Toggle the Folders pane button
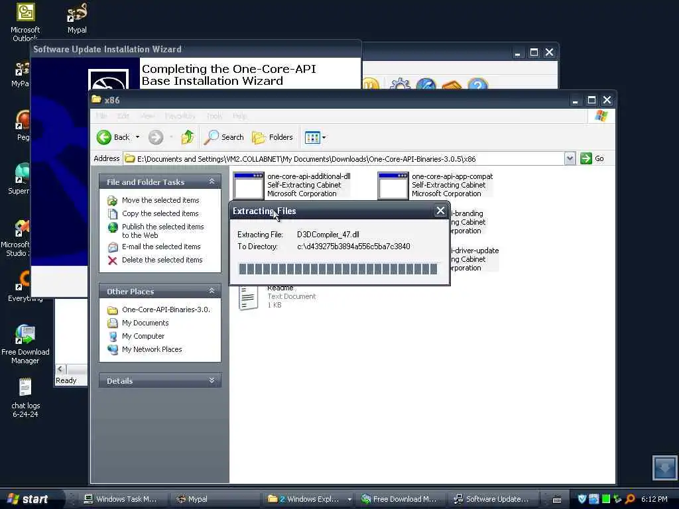Image resolution: width=679 pixels, height=509 pixels. (273, 137)
